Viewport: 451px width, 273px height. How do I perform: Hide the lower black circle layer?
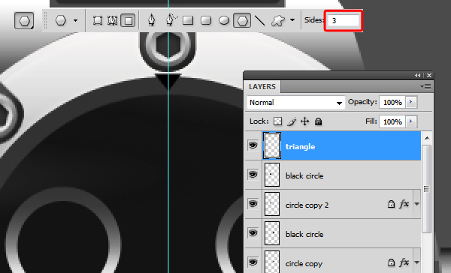tap(253, 233)
